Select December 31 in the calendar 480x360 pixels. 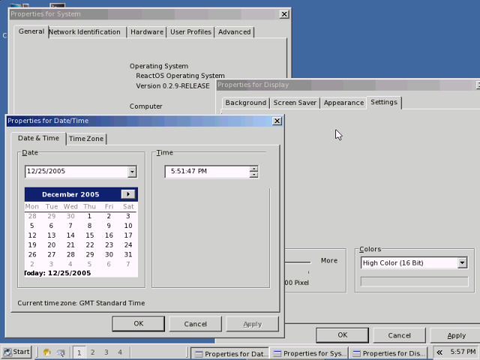pyautogui.click(x=128, y=254)
